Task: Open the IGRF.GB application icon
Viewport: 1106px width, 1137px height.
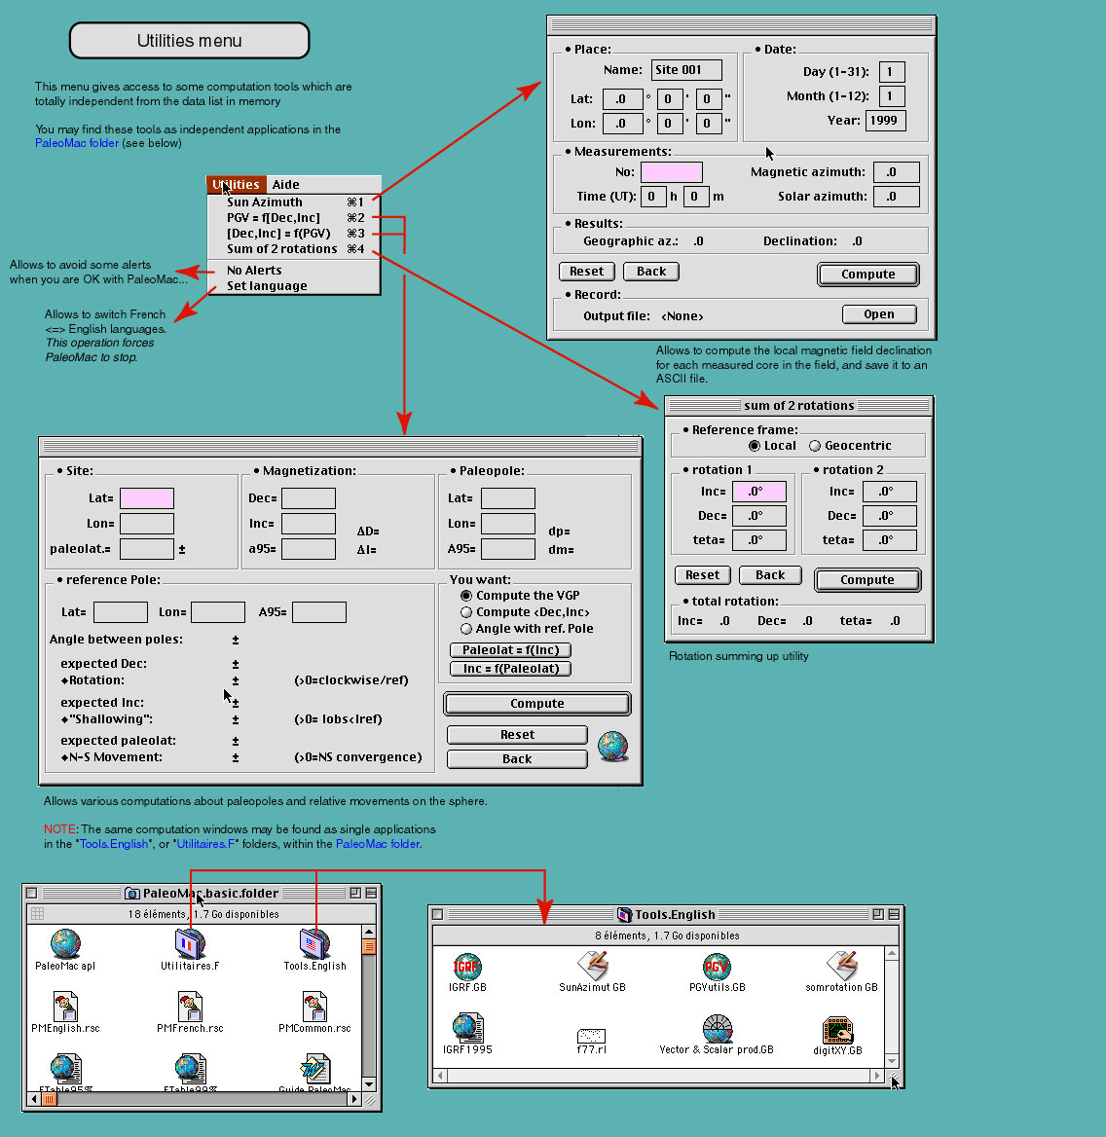Action: click(467, 966)
